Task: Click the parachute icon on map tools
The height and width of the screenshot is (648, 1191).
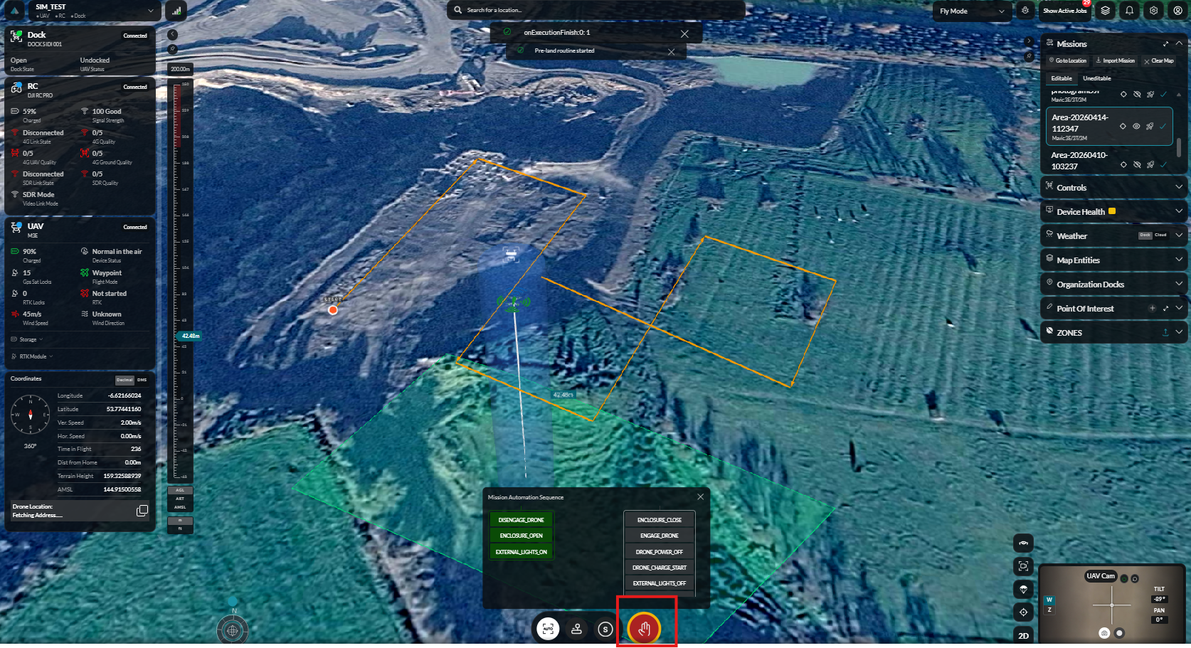Action: click(1023, 590)
